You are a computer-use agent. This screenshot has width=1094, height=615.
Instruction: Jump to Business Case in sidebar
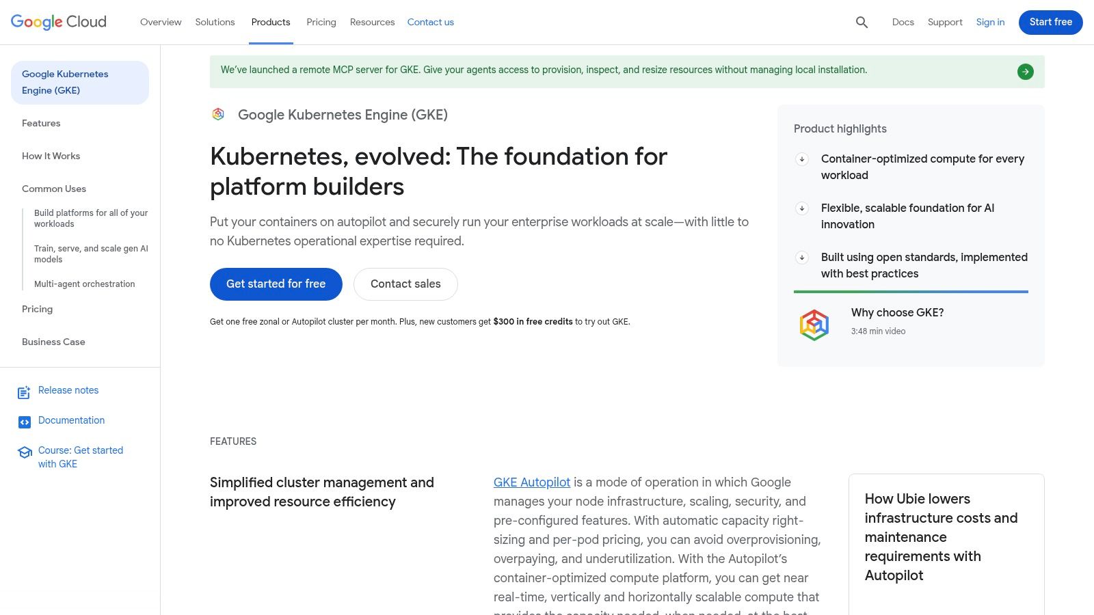tap(53, 342)
